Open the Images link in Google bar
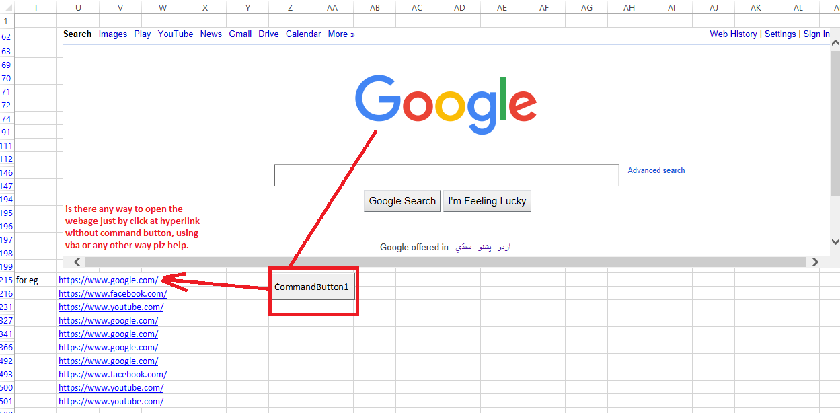Viewport: 840px width, 413px height. pos(112,34)
